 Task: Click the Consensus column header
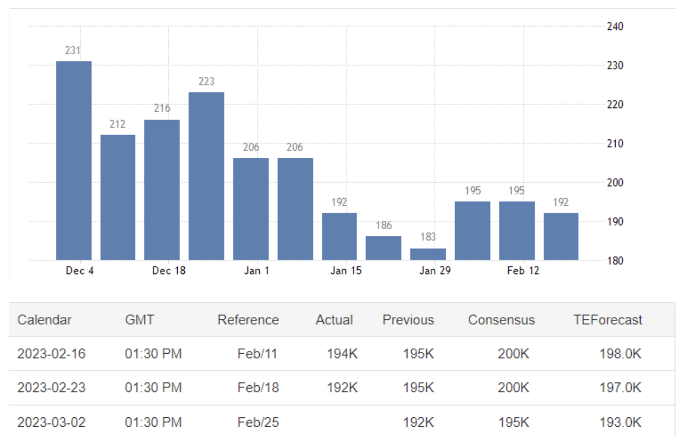(501, 320)
